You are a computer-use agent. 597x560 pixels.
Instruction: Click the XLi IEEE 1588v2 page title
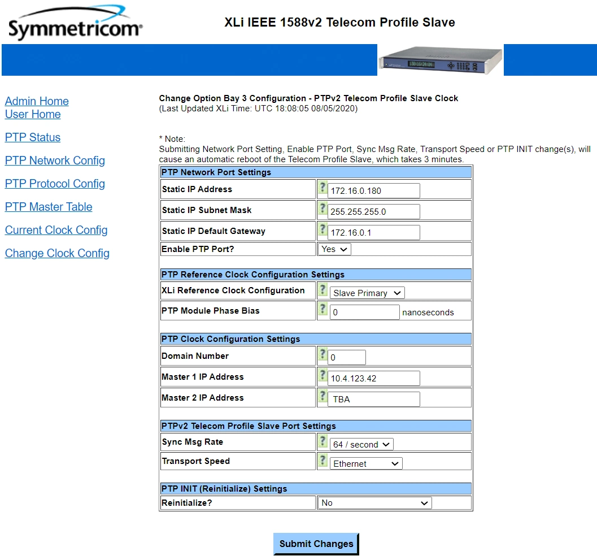click(x=339, y=22)
